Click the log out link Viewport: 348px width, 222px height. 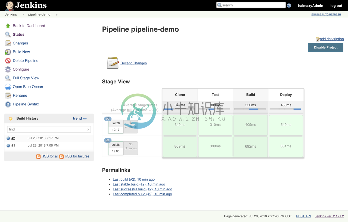point(336,5)
